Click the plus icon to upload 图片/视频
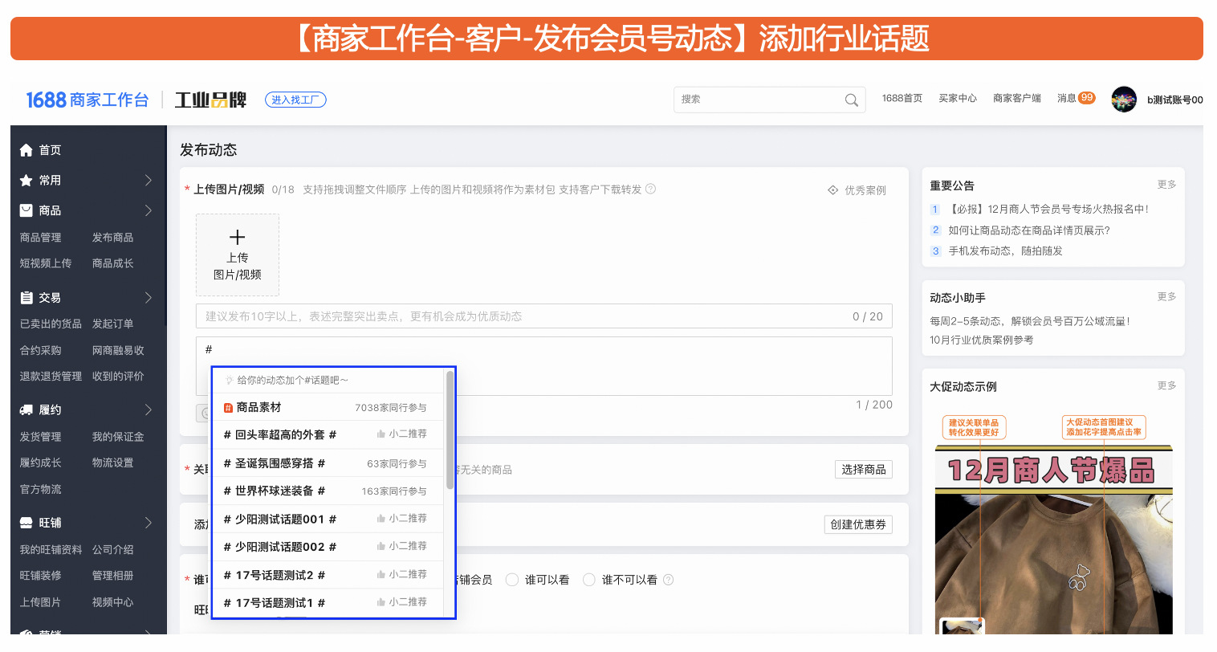Viewport: 1217px width, 652px height. tap(237, 238)
